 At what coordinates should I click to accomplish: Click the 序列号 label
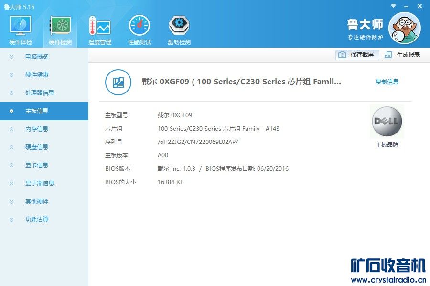coord(114,142)
